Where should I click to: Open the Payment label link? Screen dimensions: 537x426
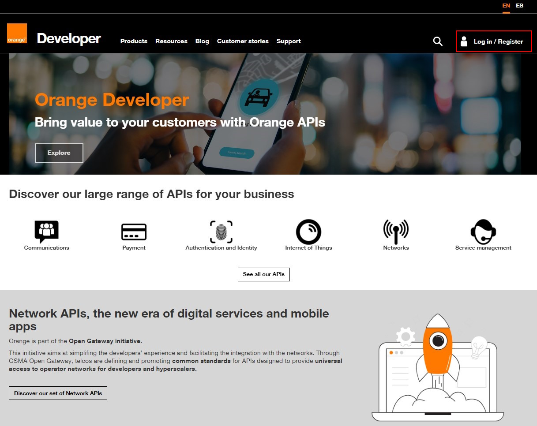tap(134, 248)
